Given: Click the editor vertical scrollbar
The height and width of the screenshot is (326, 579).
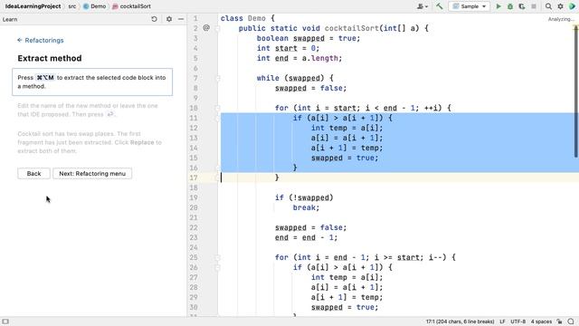Looking at the screenshot, I should coord(575,92).
